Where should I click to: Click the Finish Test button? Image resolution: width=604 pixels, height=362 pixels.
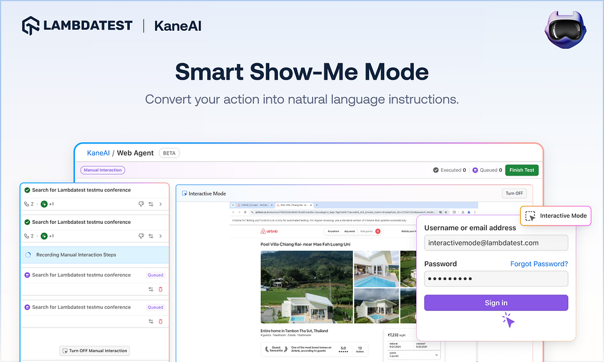[522, 170]
